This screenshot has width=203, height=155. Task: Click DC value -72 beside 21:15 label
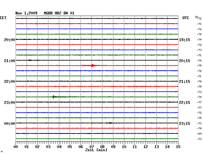click(199, 81)
